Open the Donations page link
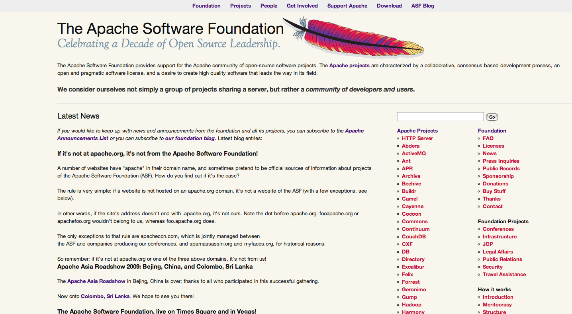 [496, 184]
